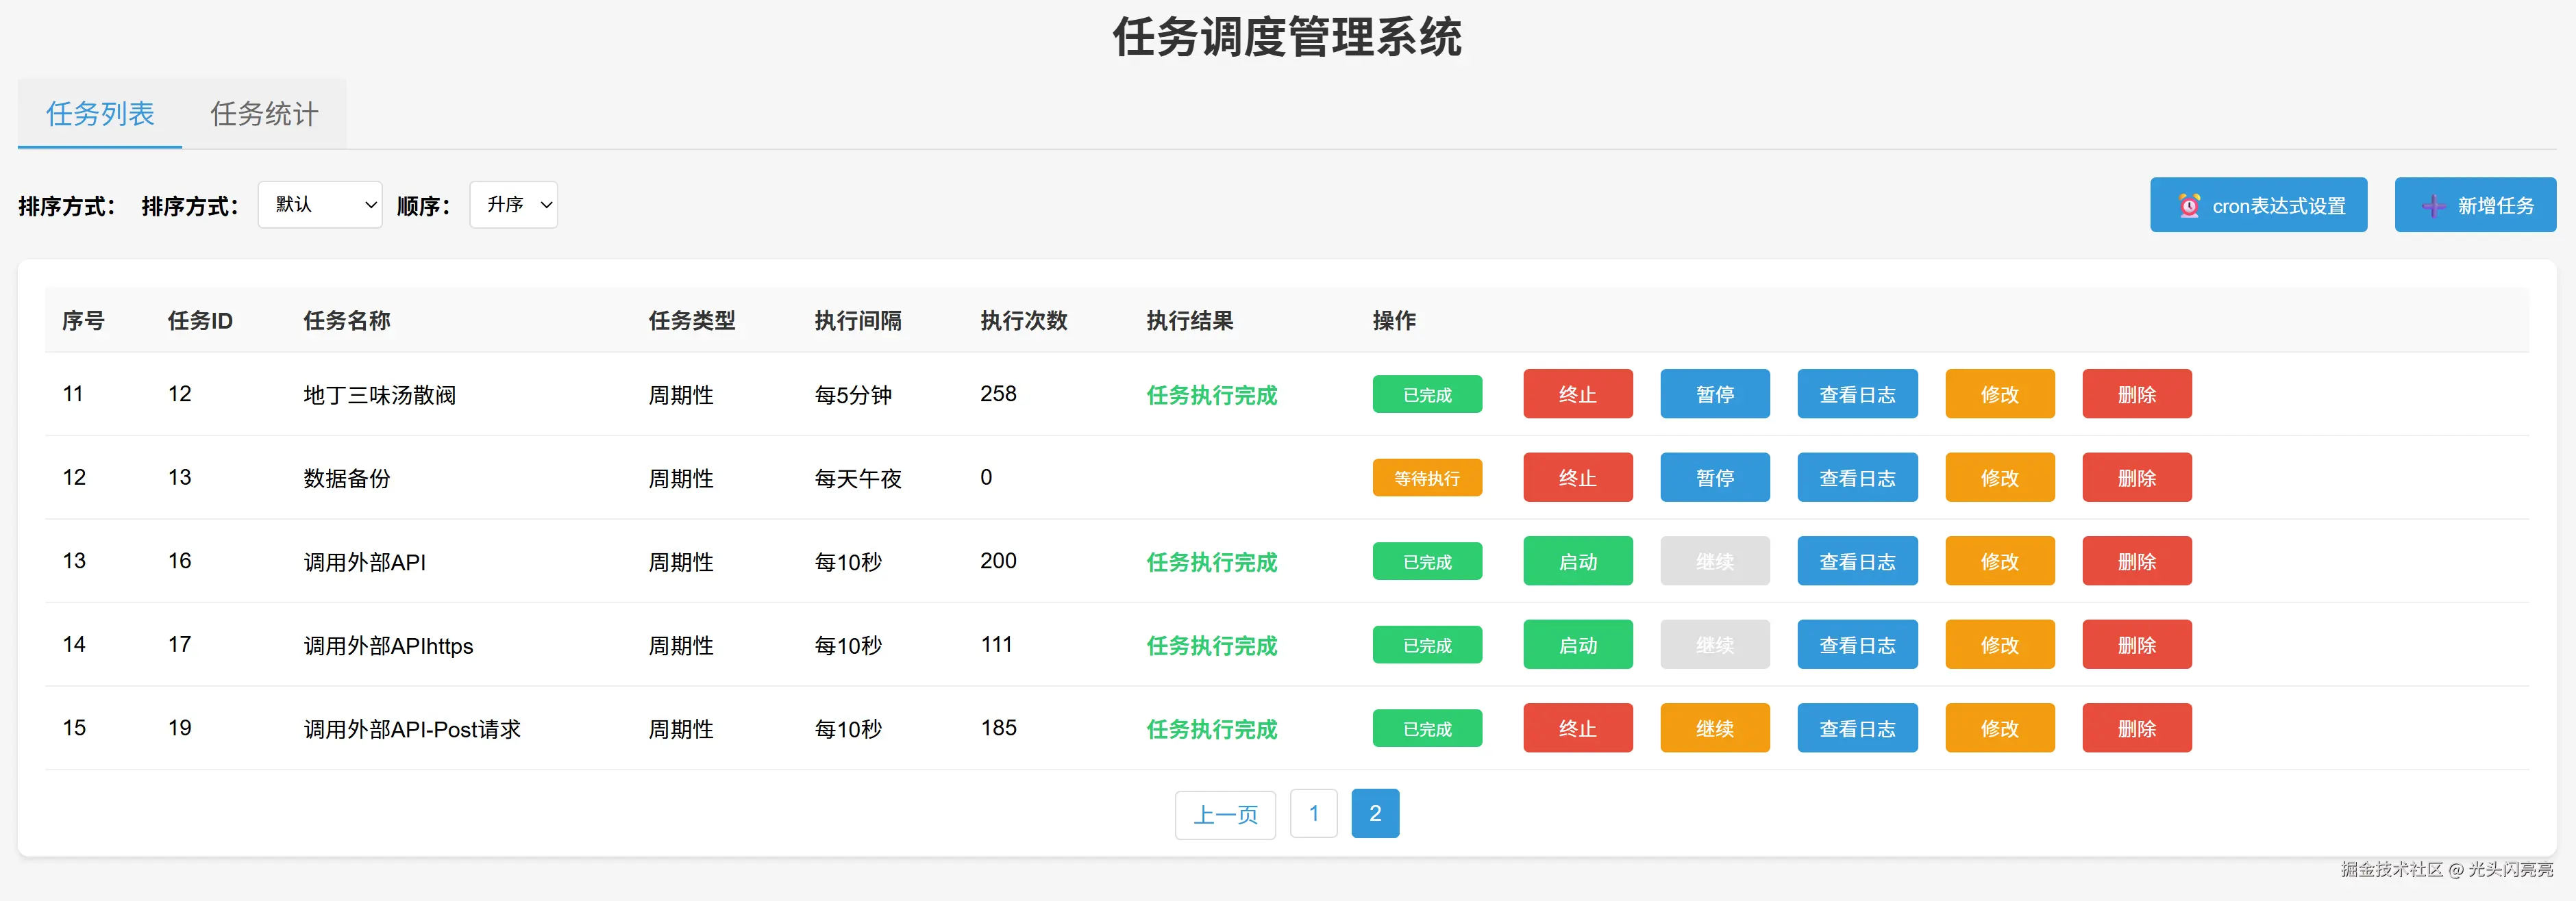Image resolution: width=2576 pixels, height=901 pixels.
Task: Go to 上一页 in pagination
Action: pyautogui.click(x=1225, y=814)
